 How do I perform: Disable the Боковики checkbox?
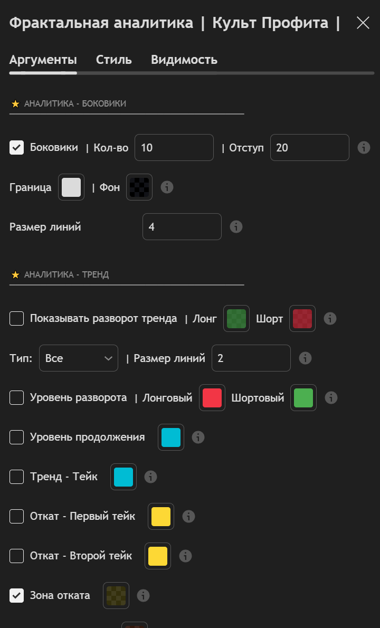[17, 148]
